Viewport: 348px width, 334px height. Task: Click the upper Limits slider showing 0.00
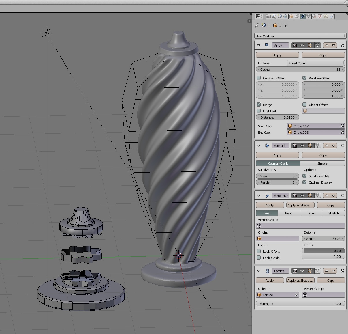(323, 251)
